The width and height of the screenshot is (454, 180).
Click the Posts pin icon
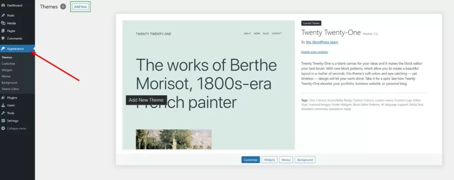(x=3, y=16)
